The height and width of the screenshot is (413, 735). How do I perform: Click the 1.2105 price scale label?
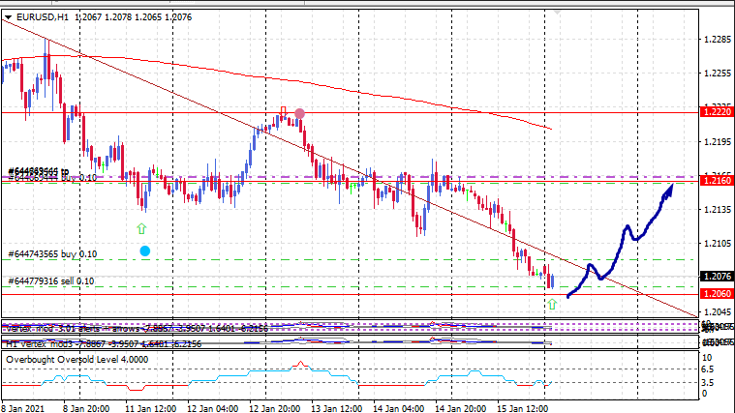tap(718, 244)
